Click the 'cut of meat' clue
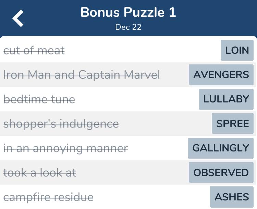Screen dimensions: 257x209 34,50
